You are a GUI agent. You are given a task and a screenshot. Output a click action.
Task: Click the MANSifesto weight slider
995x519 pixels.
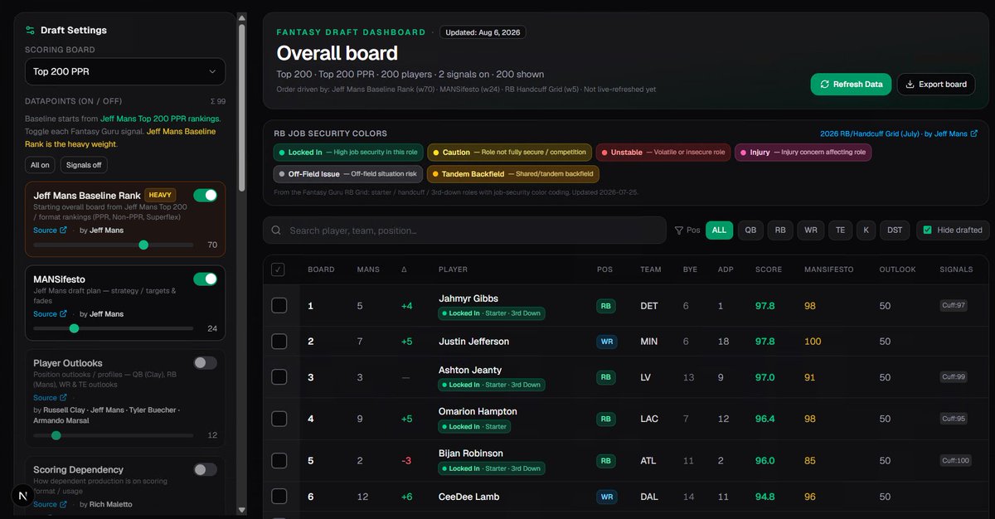(114, 328)
